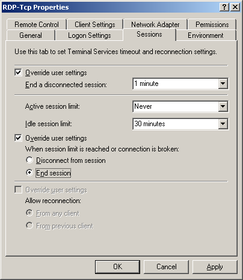243x280 pixels.
Task: Click the OK button
Action: tap(117, 267)
